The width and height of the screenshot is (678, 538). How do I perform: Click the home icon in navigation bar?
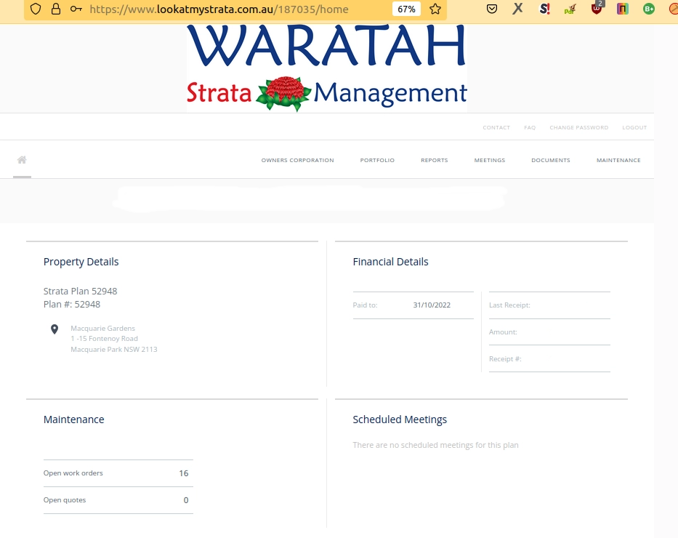click(22, 160)
